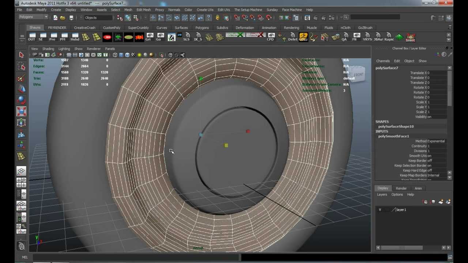Screen dimensions: 468x263
Task: Click the FRONT face of the view cube
Action: tap(358, 75)
